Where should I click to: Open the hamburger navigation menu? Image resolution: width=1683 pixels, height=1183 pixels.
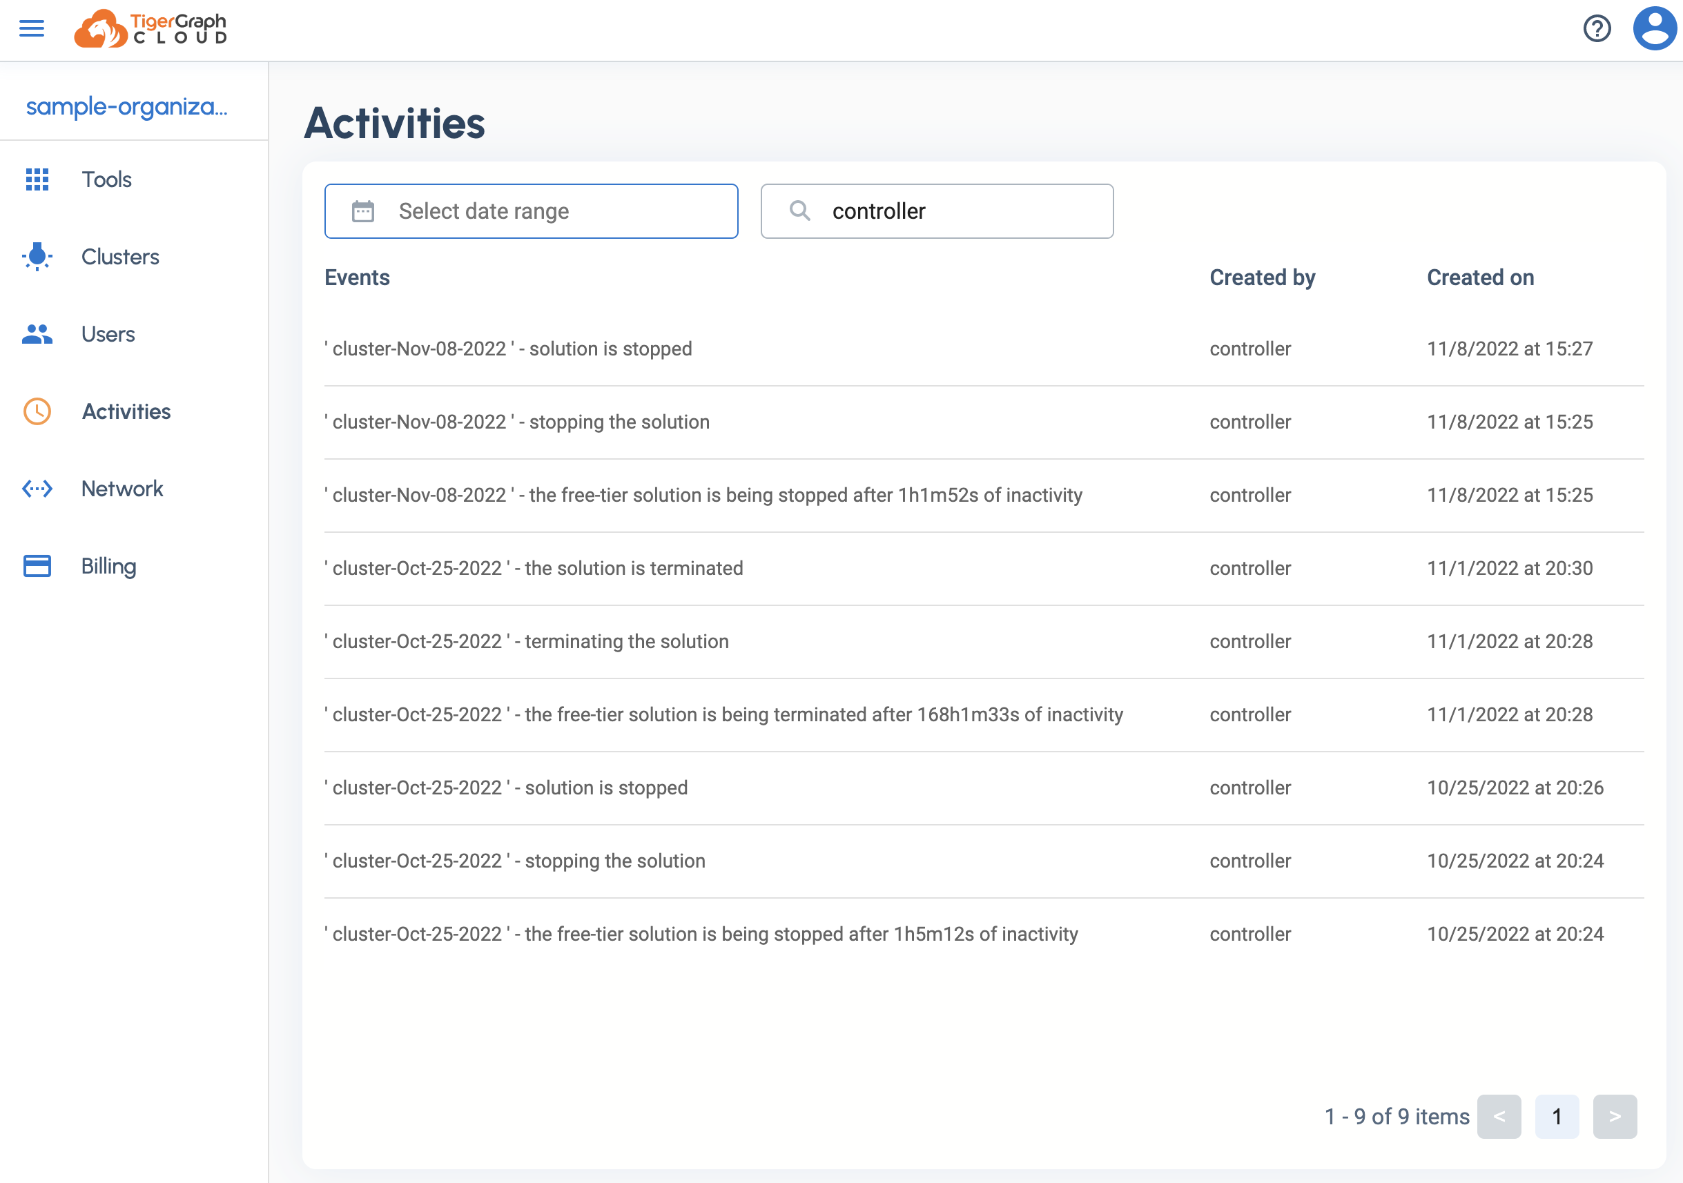tap(32, 28)
